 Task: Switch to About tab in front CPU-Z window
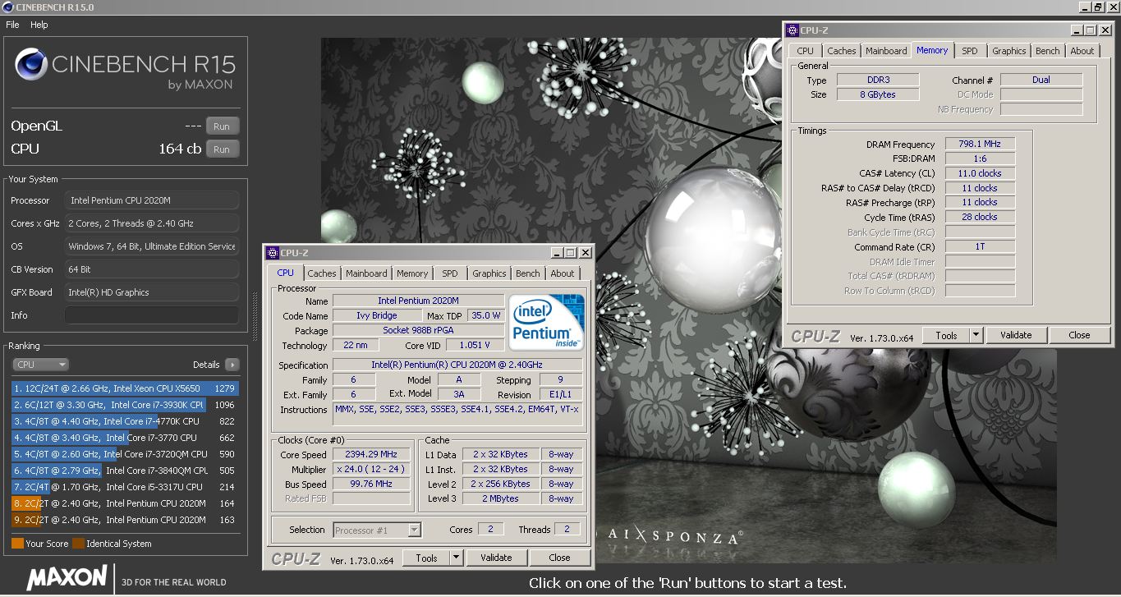pos(563,273)
